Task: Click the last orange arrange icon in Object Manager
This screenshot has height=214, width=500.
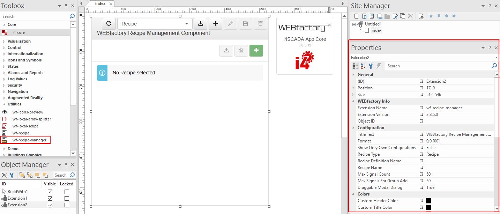Action: (x=45, y=175)
